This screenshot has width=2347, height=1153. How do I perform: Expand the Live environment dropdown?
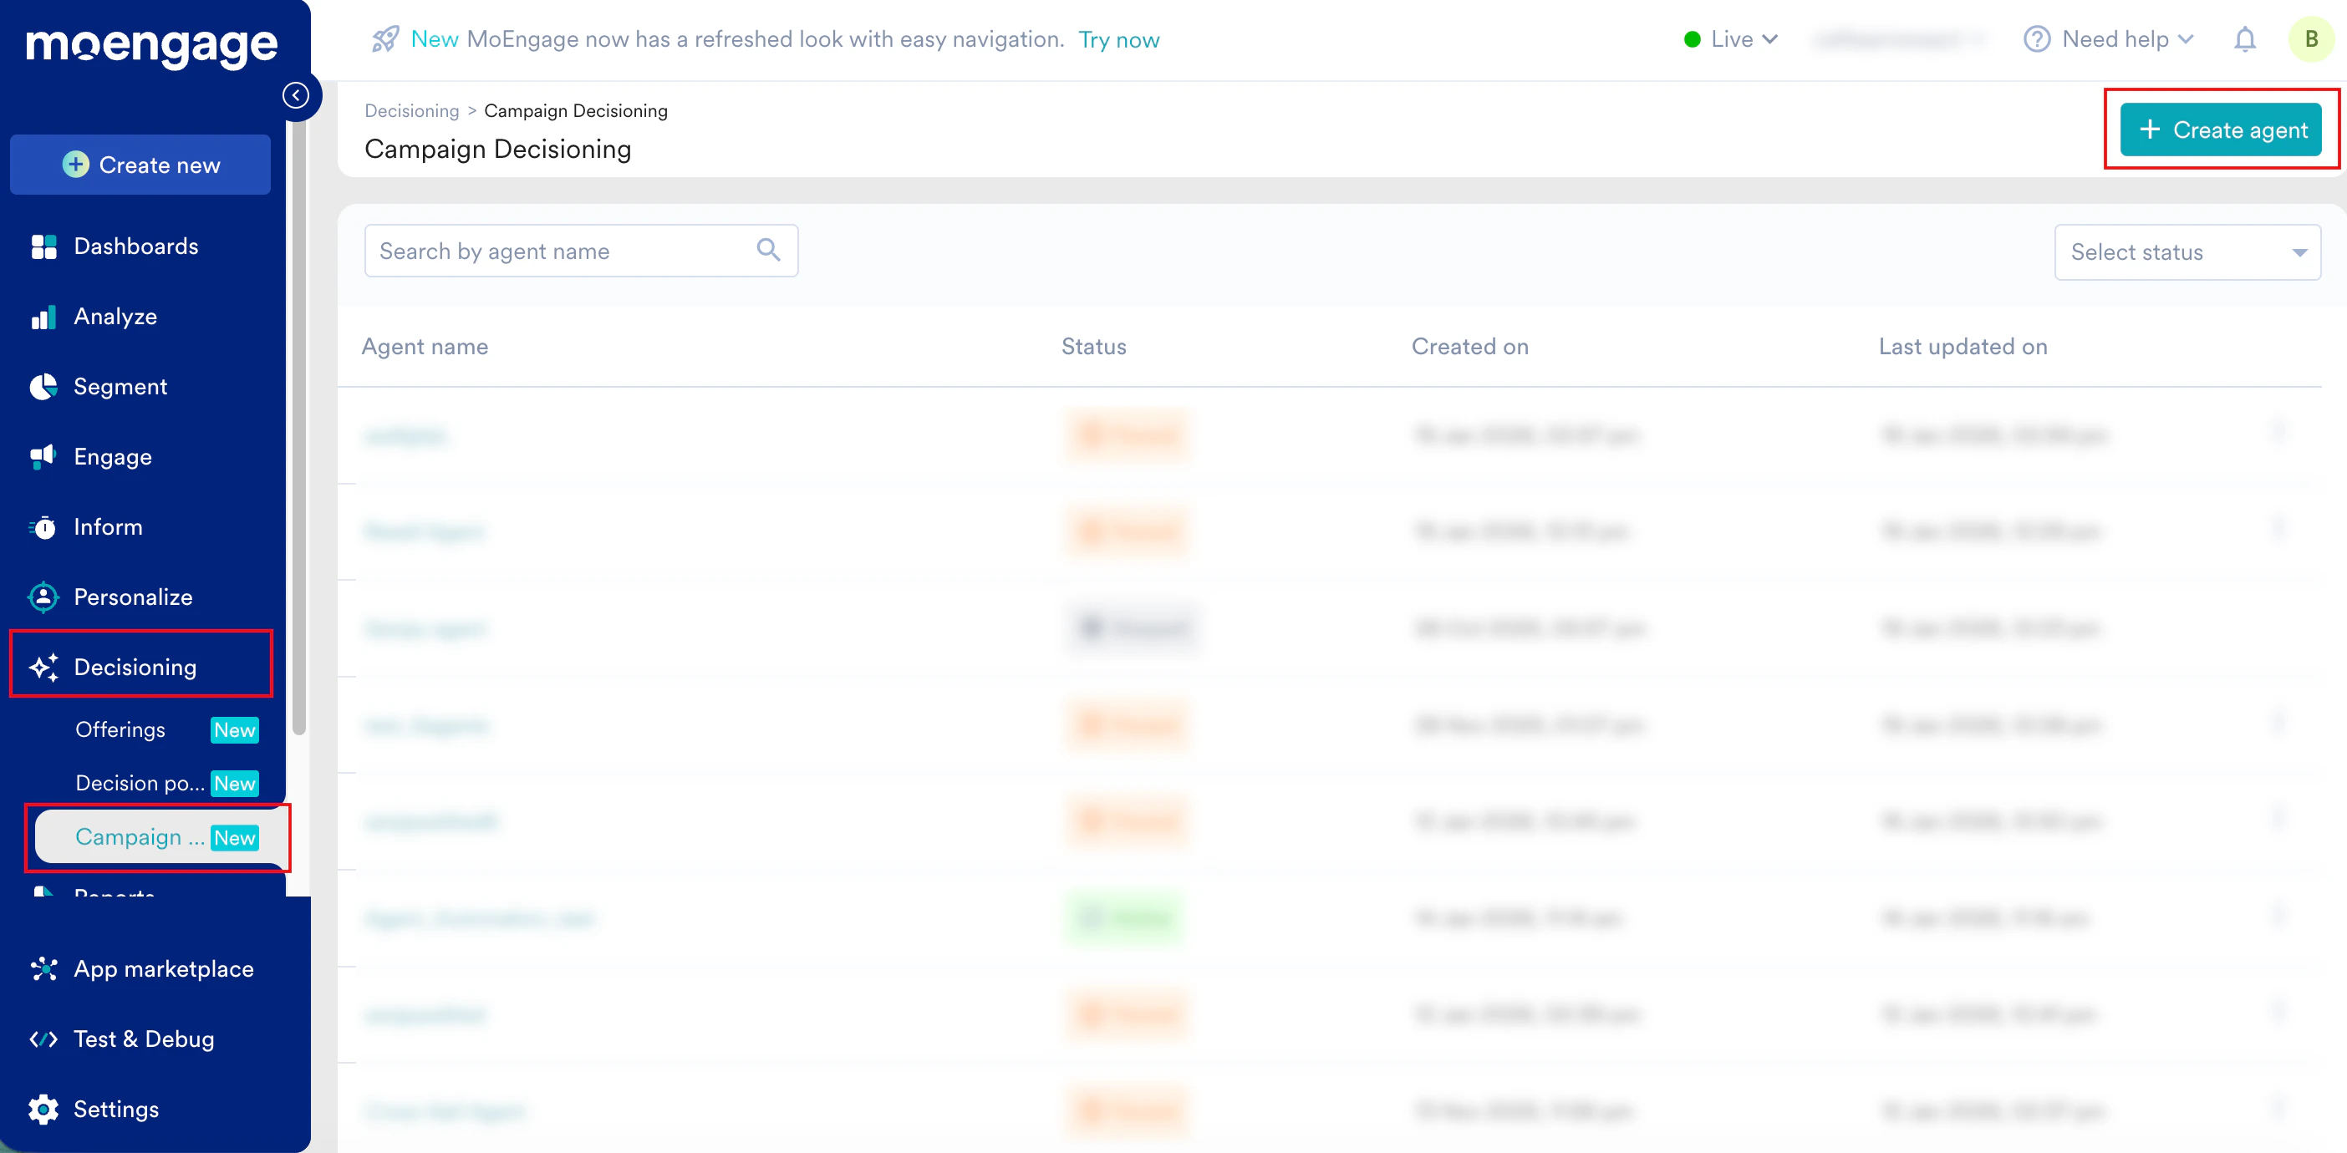pos(1731,39)
